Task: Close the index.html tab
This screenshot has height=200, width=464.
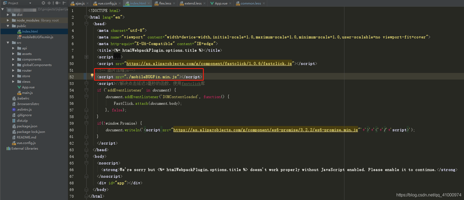Action: tap(149, 3)
